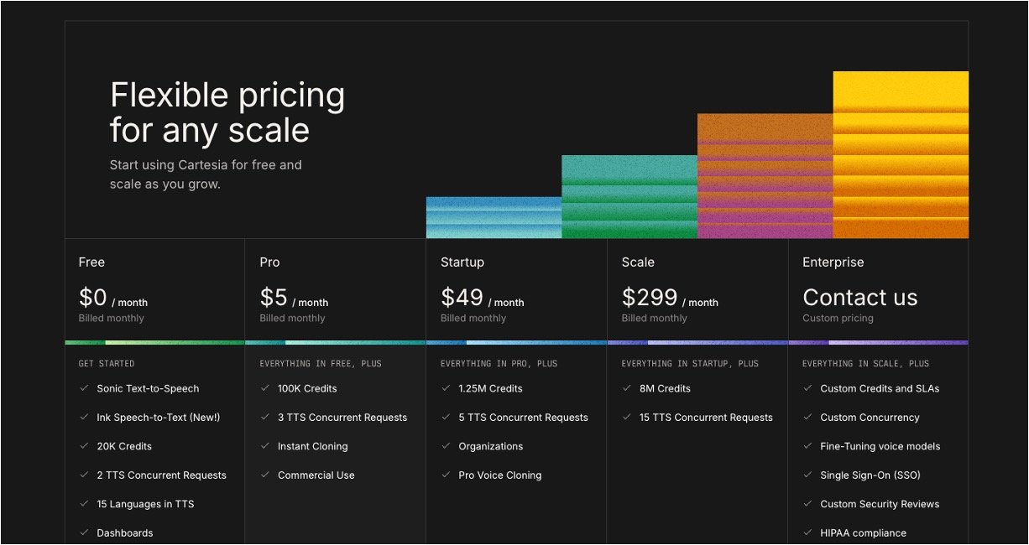This screenshot has width=1029, height=545.
Task: Click the checkmark next to Dashboards
Action: point(84,532)
